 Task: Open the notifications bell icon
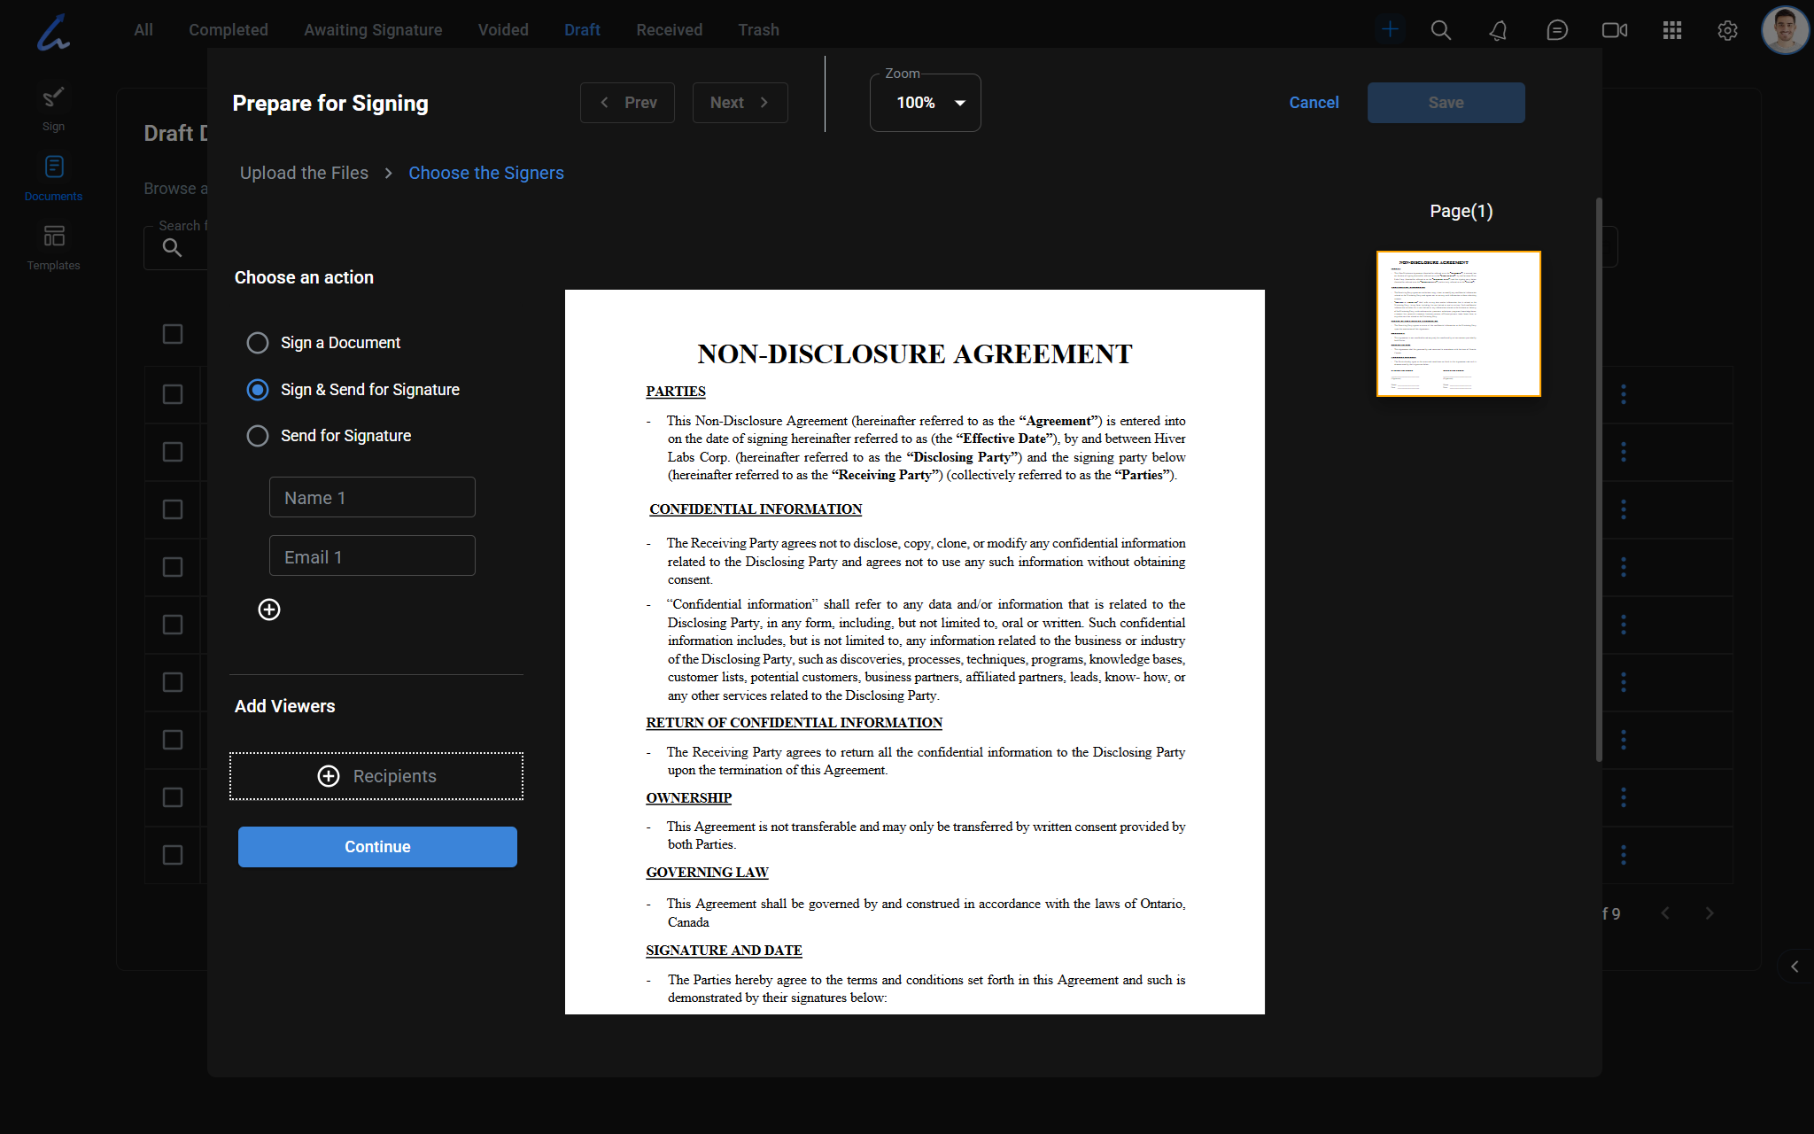tap(1498, 30)
